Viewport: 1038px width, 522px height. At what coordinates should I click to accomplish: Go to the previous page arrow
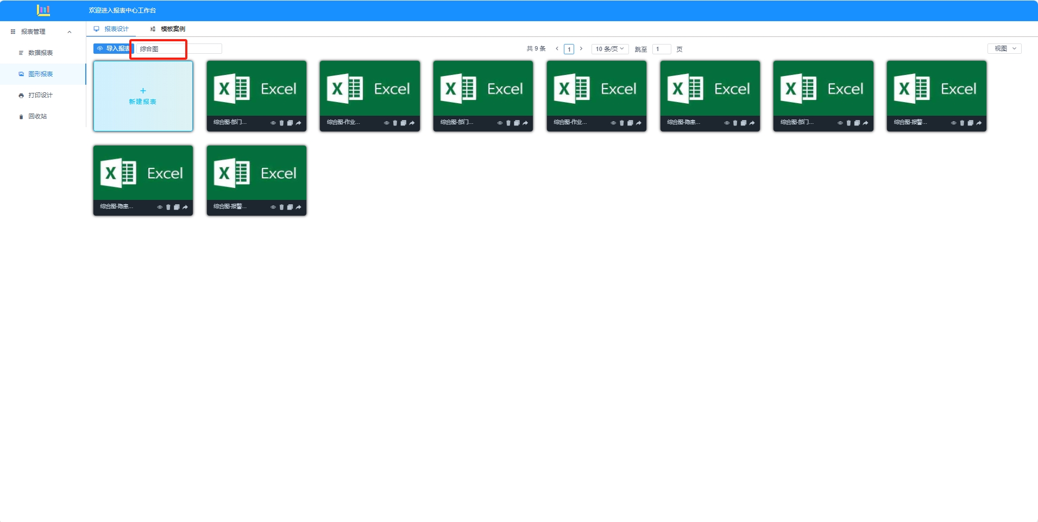click(557, 49)
